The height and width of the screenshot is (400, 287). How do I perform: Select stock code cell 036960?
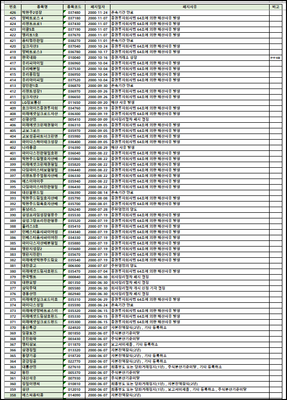tap(74, 63)
